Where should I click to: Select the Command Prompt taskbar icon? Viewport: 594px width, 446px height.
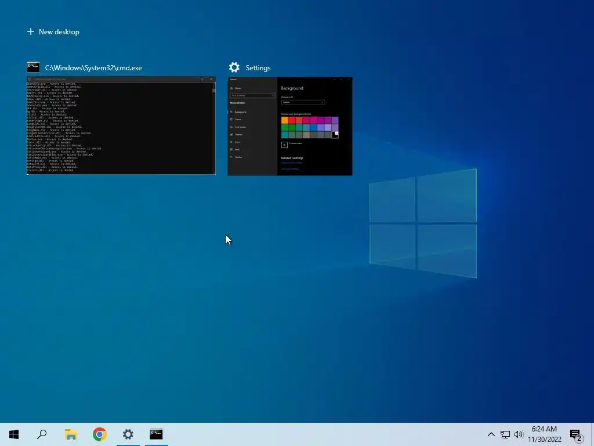[x=156, y=434]
